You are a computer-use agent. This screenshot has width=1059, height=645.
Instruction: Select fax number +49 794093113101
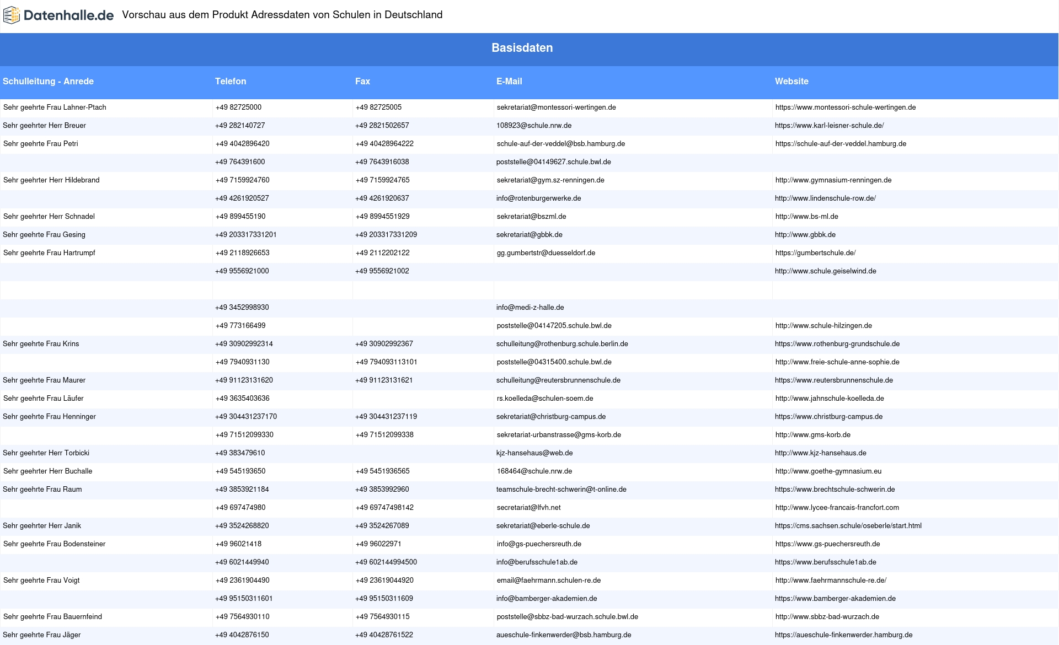[x=386, y=362]
